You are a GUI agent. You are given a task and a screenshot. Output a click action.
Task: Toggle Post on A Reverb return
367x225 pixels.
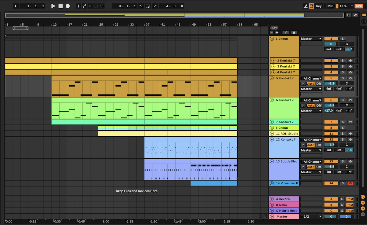pyautogui.click(x=350, y=199)
